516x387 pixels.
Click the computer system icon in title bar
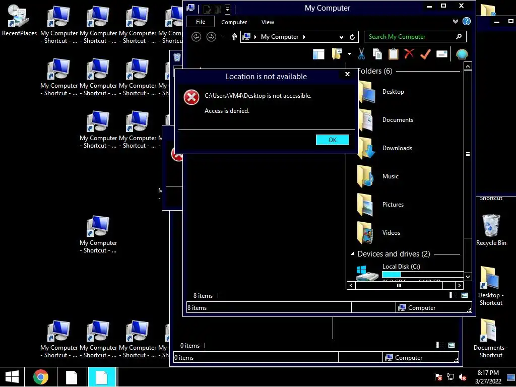tap(190, 8)
